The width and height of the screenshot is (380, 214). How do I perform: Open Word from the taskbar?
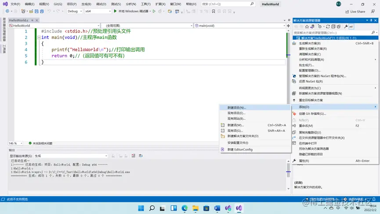tap(217, 208)
